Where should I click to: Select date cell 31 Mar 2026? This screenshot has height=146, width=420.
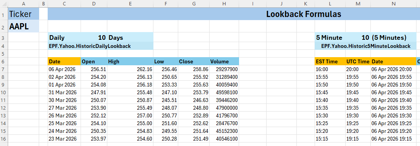[x=64, y=93]
